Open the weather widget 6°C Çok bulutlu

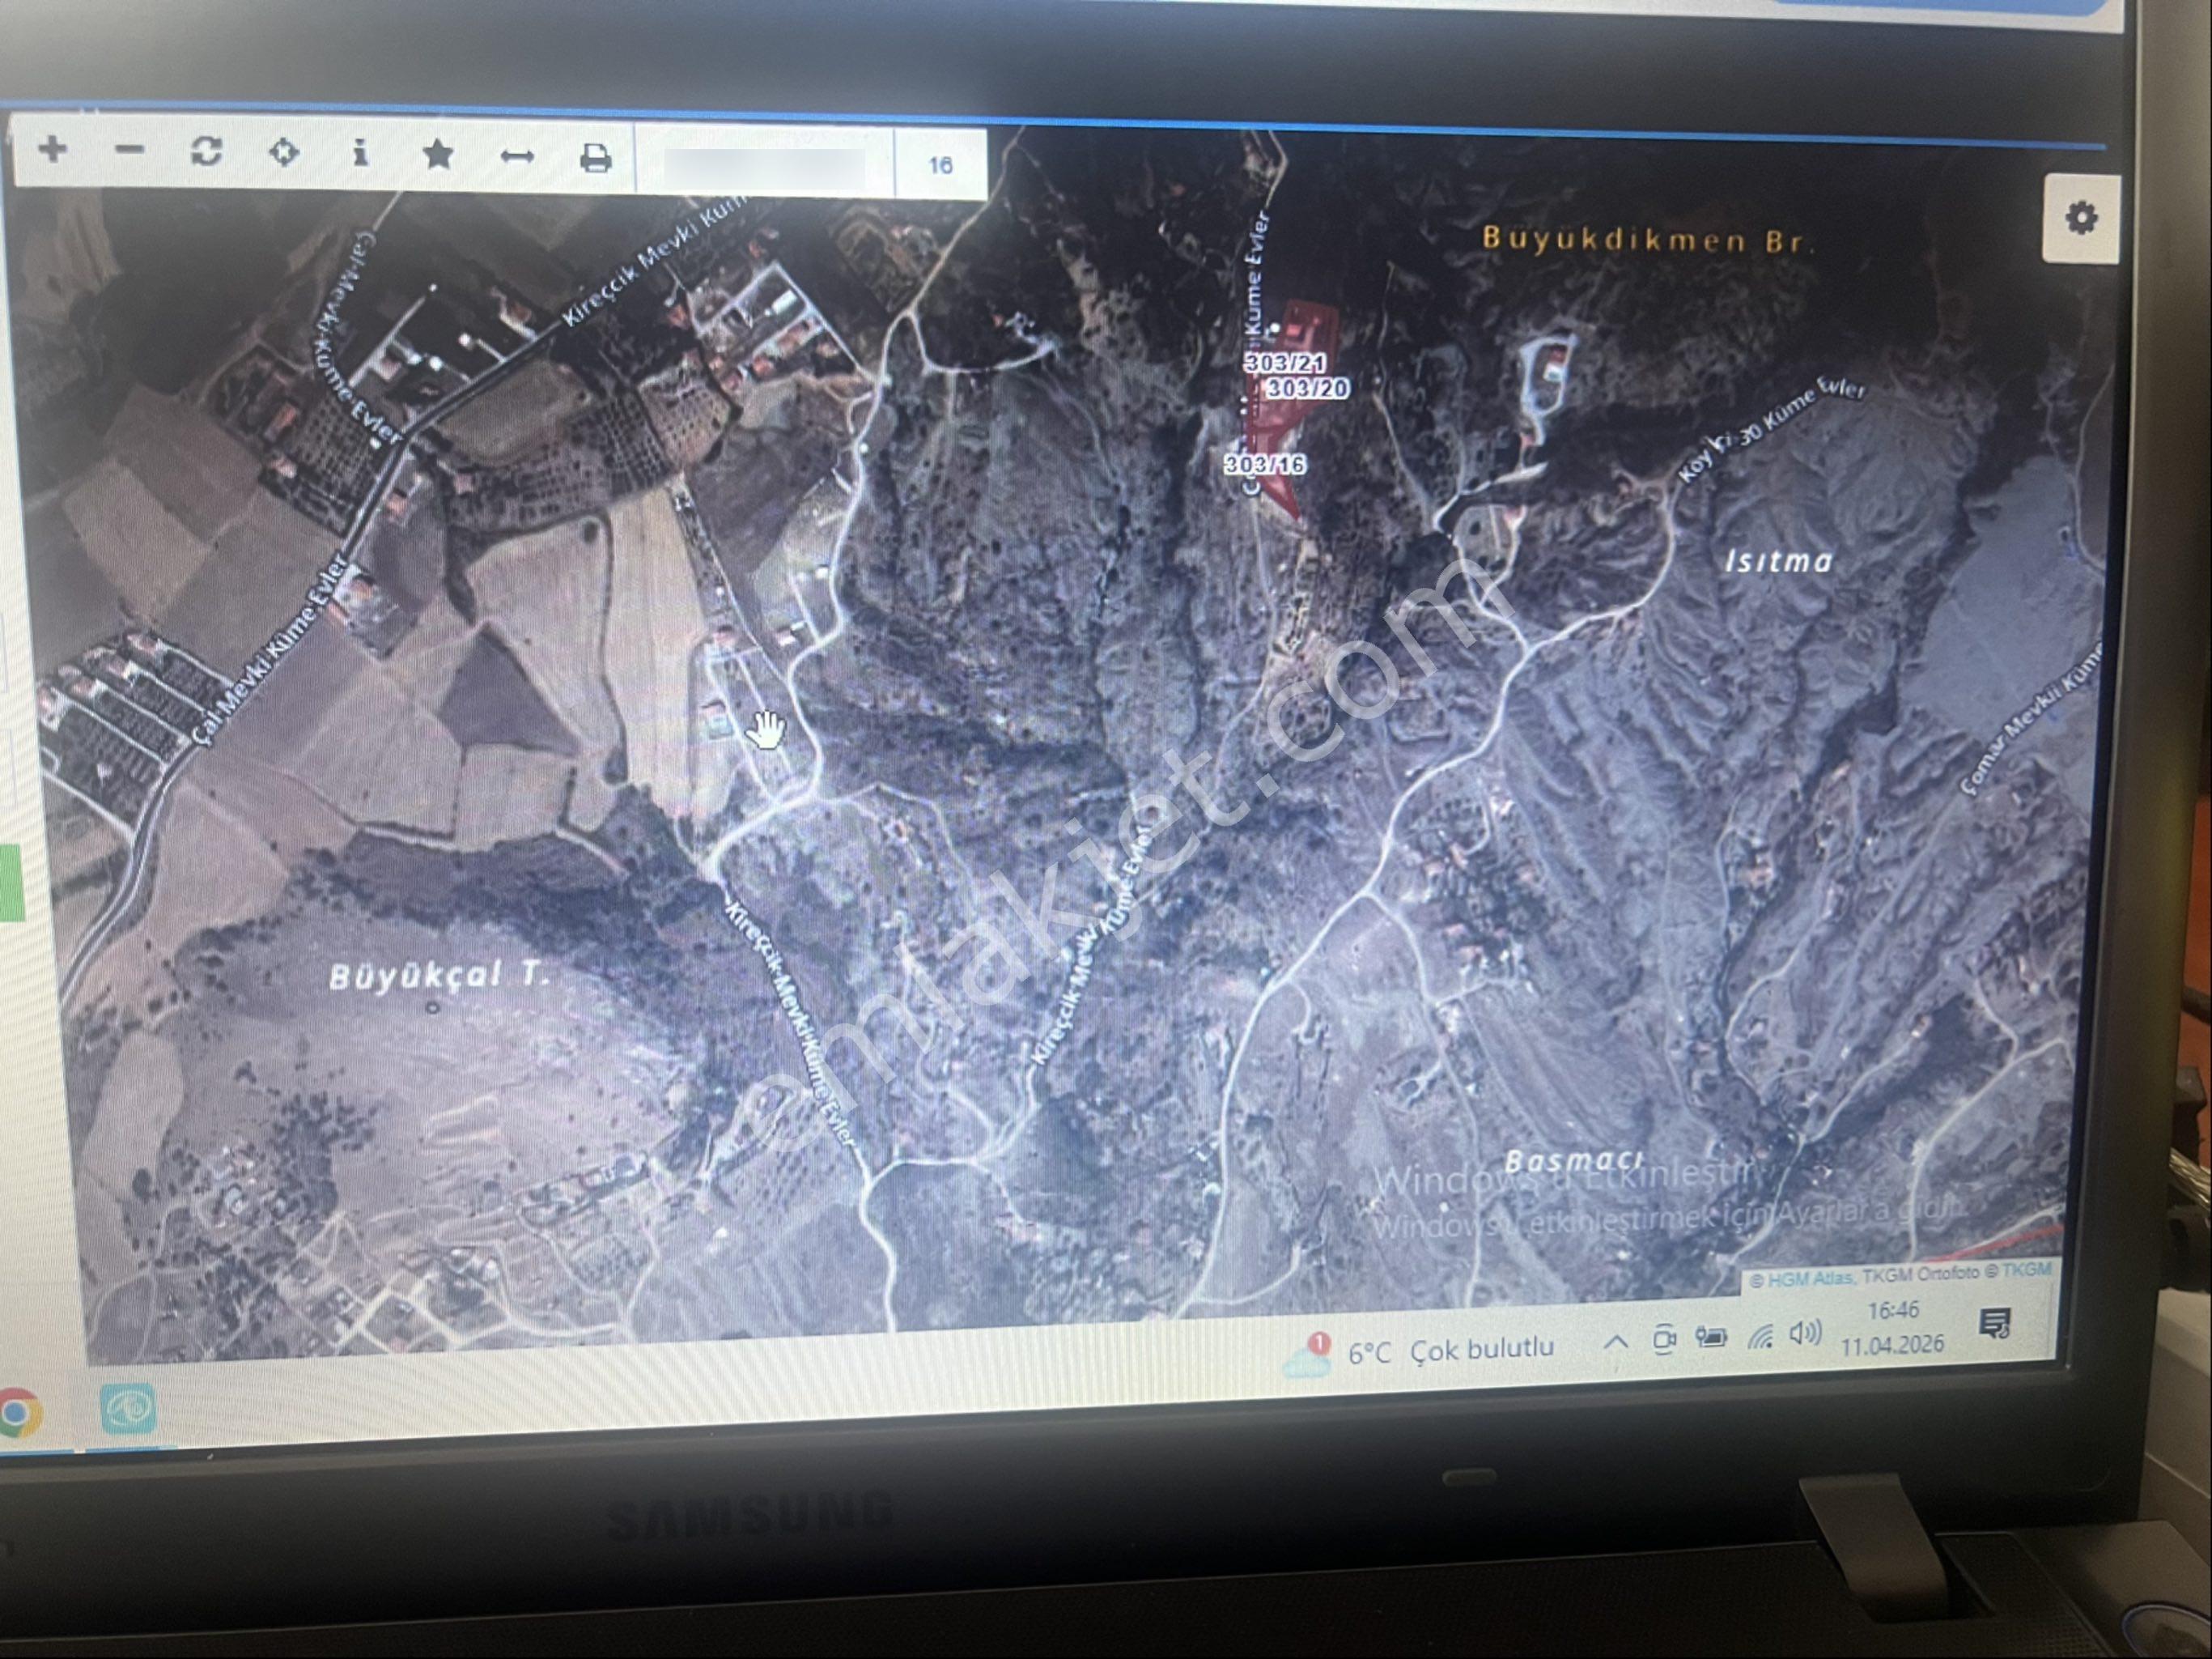pos(1420,1351)
